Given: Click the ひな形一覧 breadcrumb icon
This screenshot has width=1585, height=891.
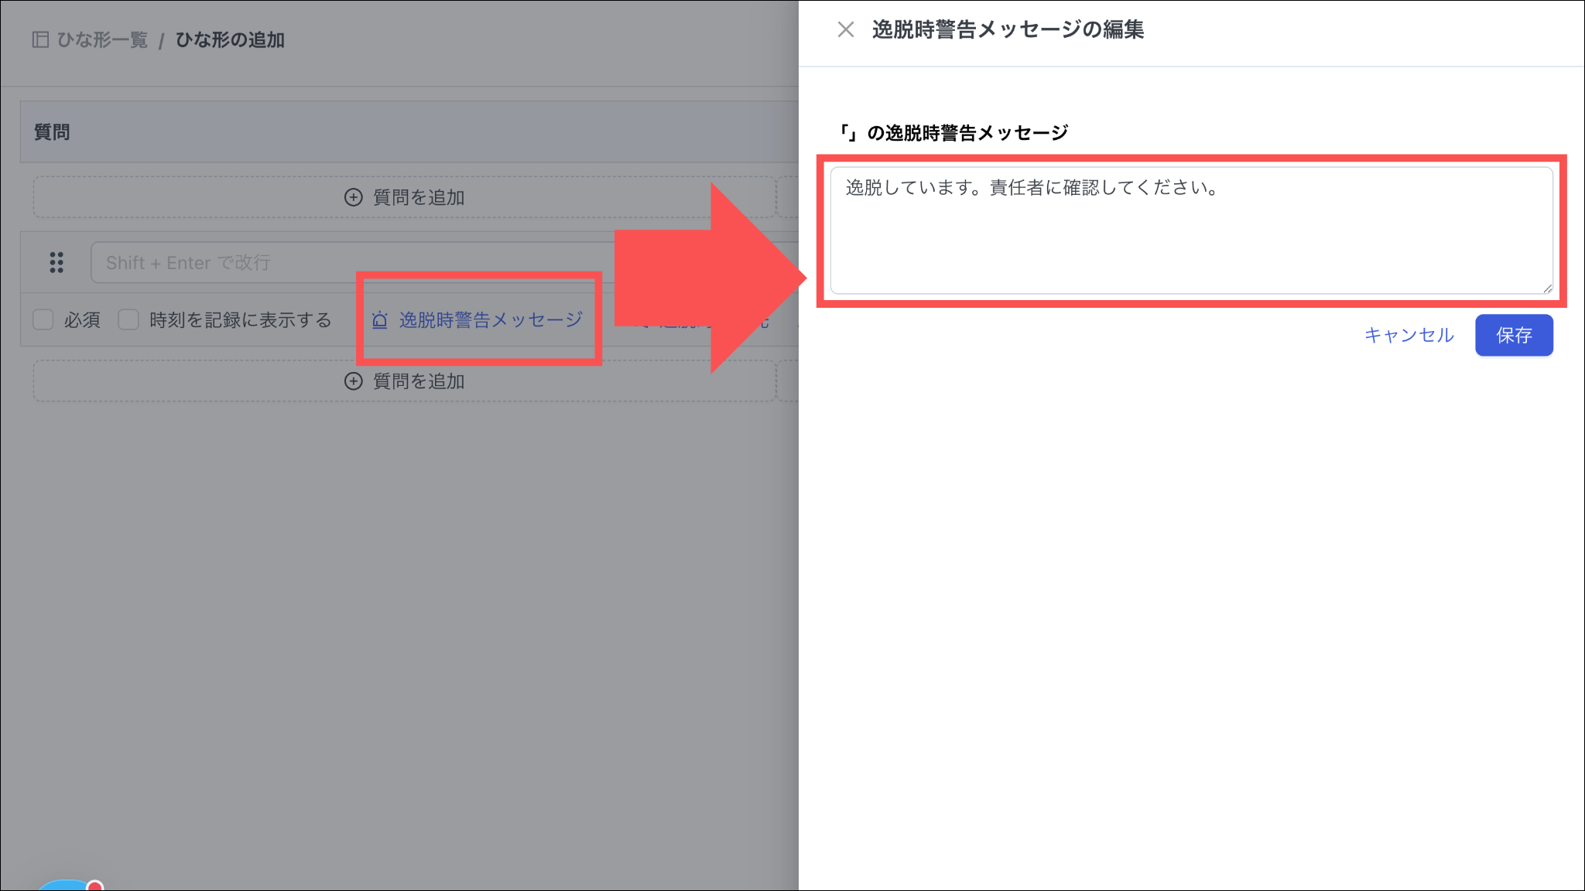Looking at the screenshot, I should 40,39.
